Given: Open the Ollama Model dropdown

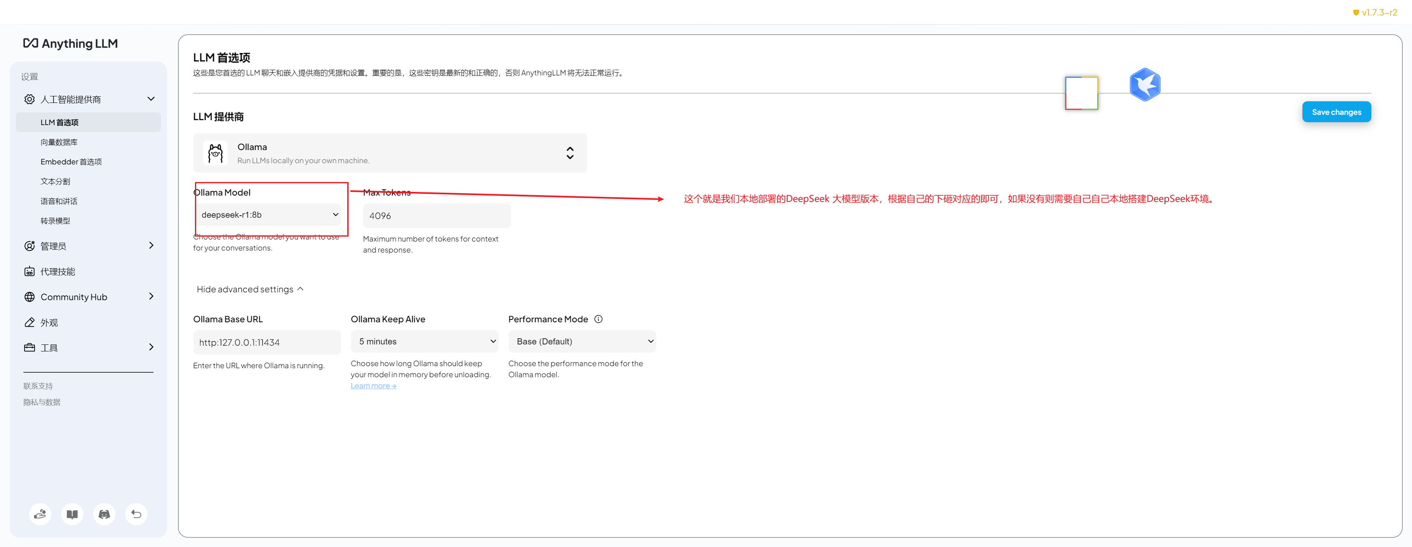Looking at the screenshot, I should pyautogui.click(x=268, y=214).
